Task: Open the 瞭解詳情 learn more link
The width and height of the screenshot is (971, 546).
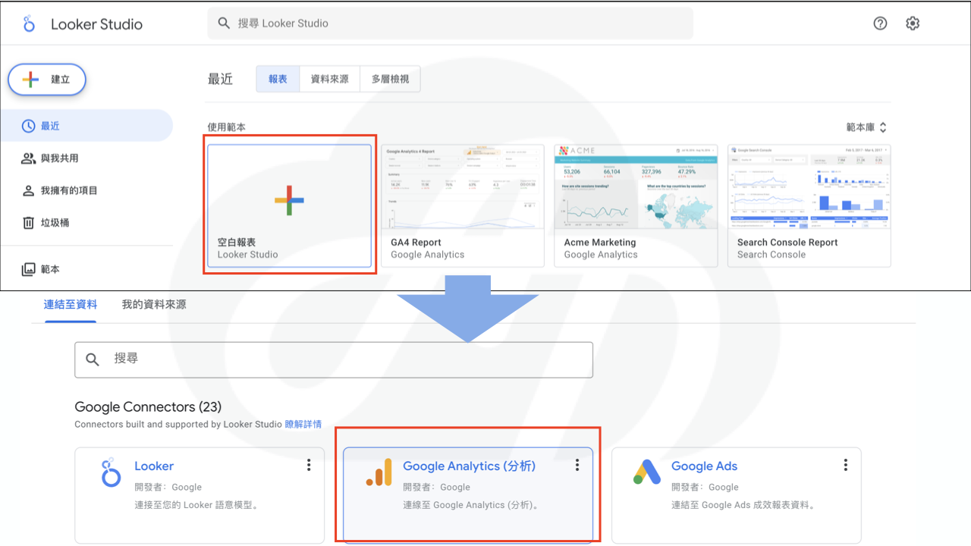Action: (x=303, y=425)
